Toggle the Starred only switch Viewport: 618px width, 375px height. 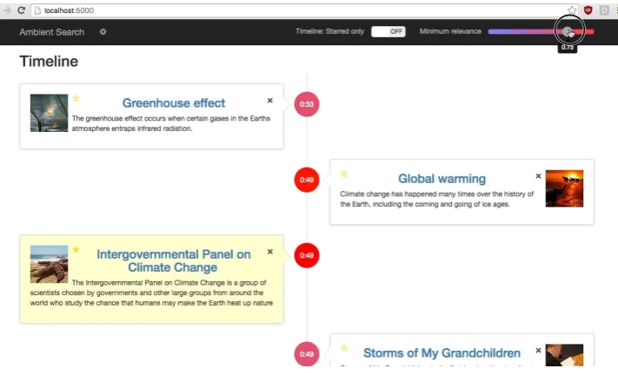coord(389,31)
